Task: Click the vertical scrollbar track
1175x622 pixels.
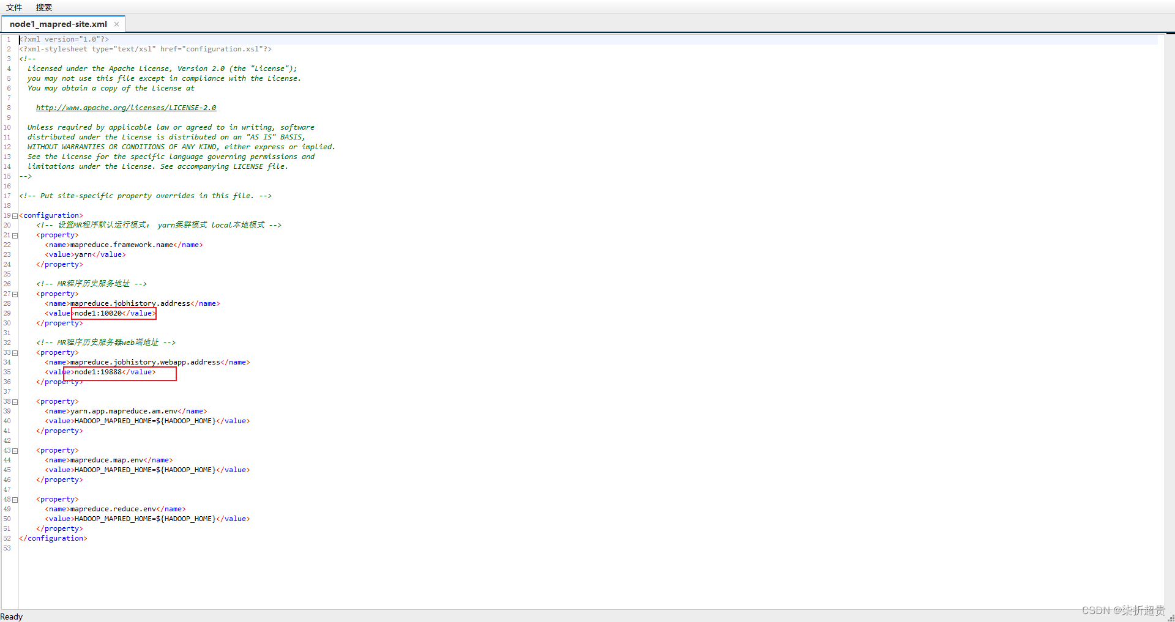Action: (1169, 321)
